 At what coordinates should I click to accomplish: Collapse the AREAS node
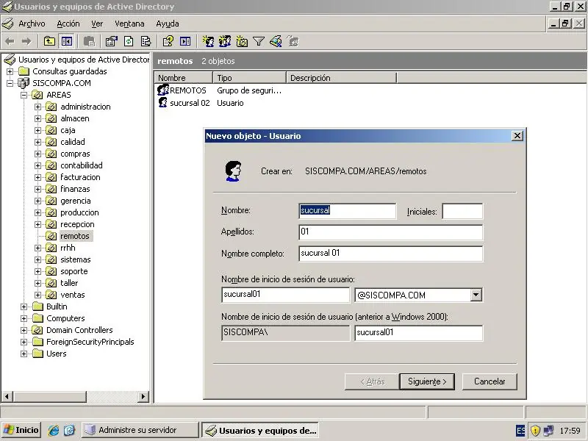pos(24,96)
